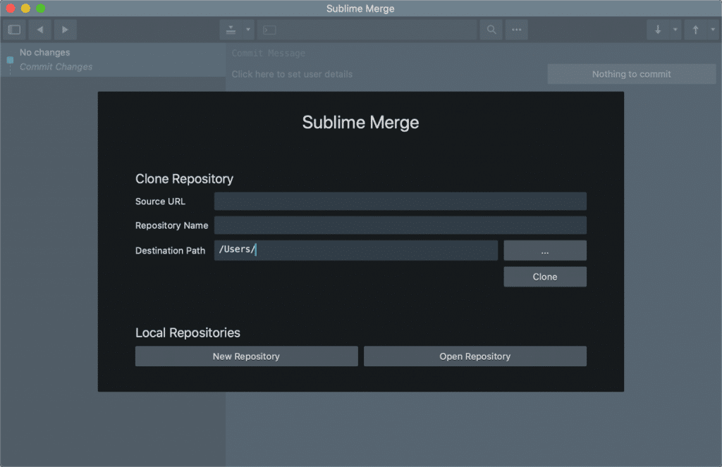722x467 pixels.
Task: Click the Open Repository button
Action: (475, 356)
